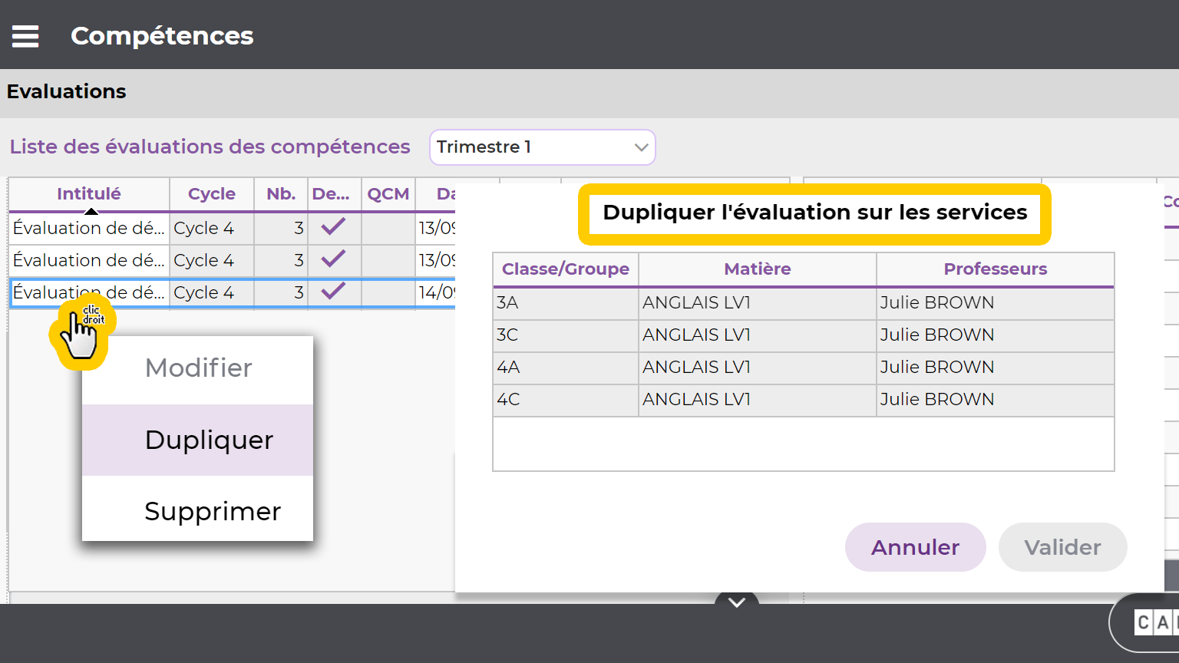Click the Cycle column header

tap(212, 194)
